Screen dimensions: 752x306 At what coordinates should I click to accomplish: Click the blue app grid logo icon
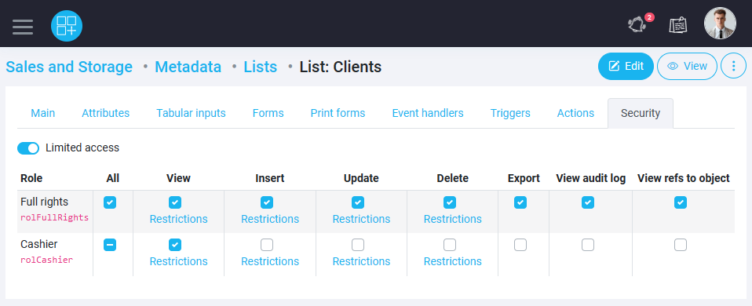67,26
